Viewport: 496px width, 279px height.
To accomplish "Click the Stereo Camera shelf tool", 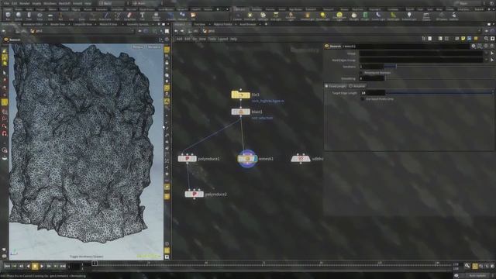I will [426, 15].
